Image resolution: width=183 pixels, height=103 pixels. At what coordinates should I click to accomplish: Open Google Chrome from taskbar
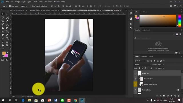75,100
